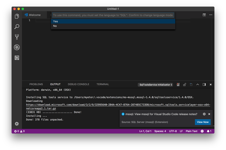Click Ln 1, Col 1 in status bar
The image size is (226, 150).
[145, 131]
